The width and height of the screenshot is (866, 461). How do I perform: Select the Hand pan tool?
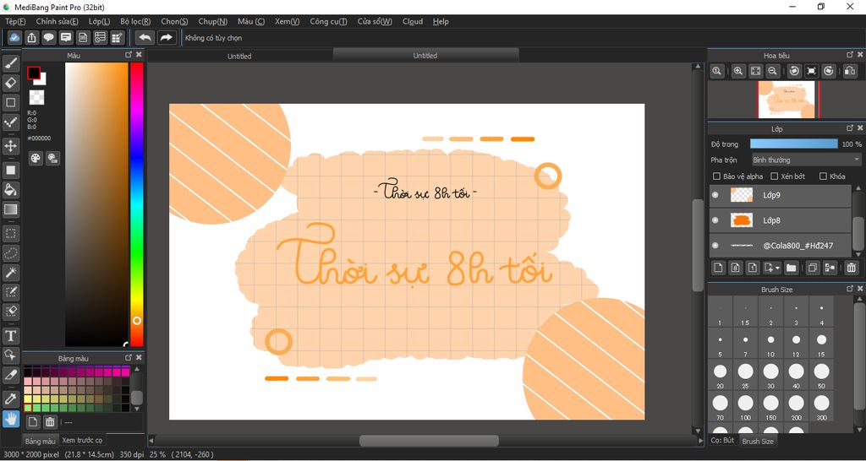11,419
